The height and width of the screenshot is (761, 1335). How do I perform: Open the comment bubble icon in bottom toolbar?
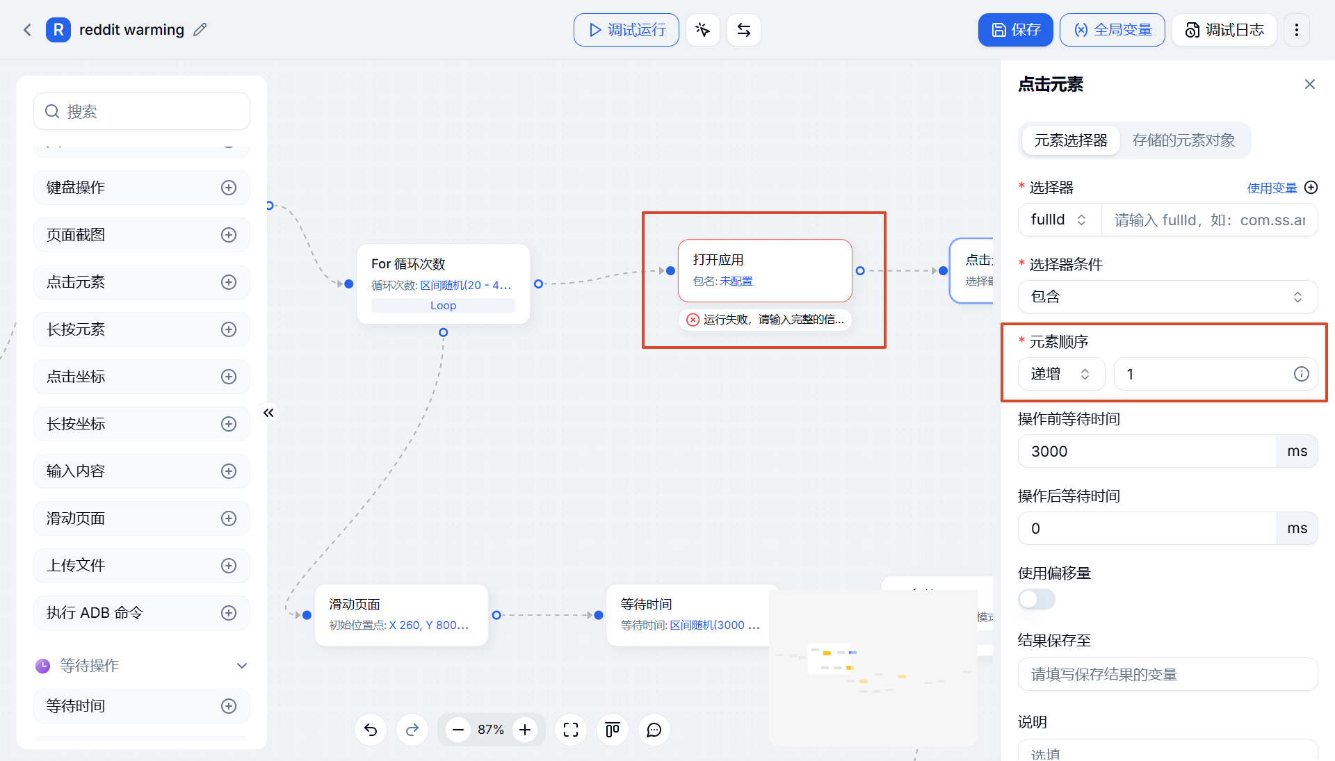654,730
